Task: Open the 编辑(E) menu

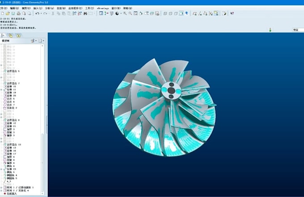Action: (x=14, y=8)
